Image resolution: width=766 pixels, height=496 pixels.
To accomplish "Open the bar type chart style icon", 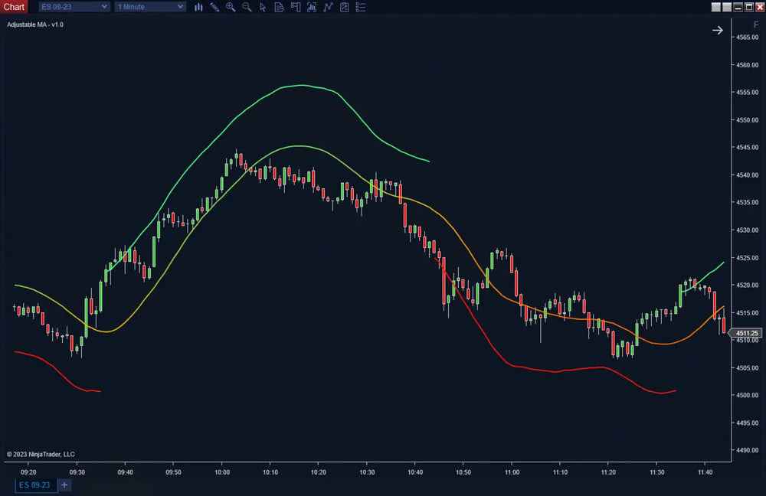I will pos(198,7).
